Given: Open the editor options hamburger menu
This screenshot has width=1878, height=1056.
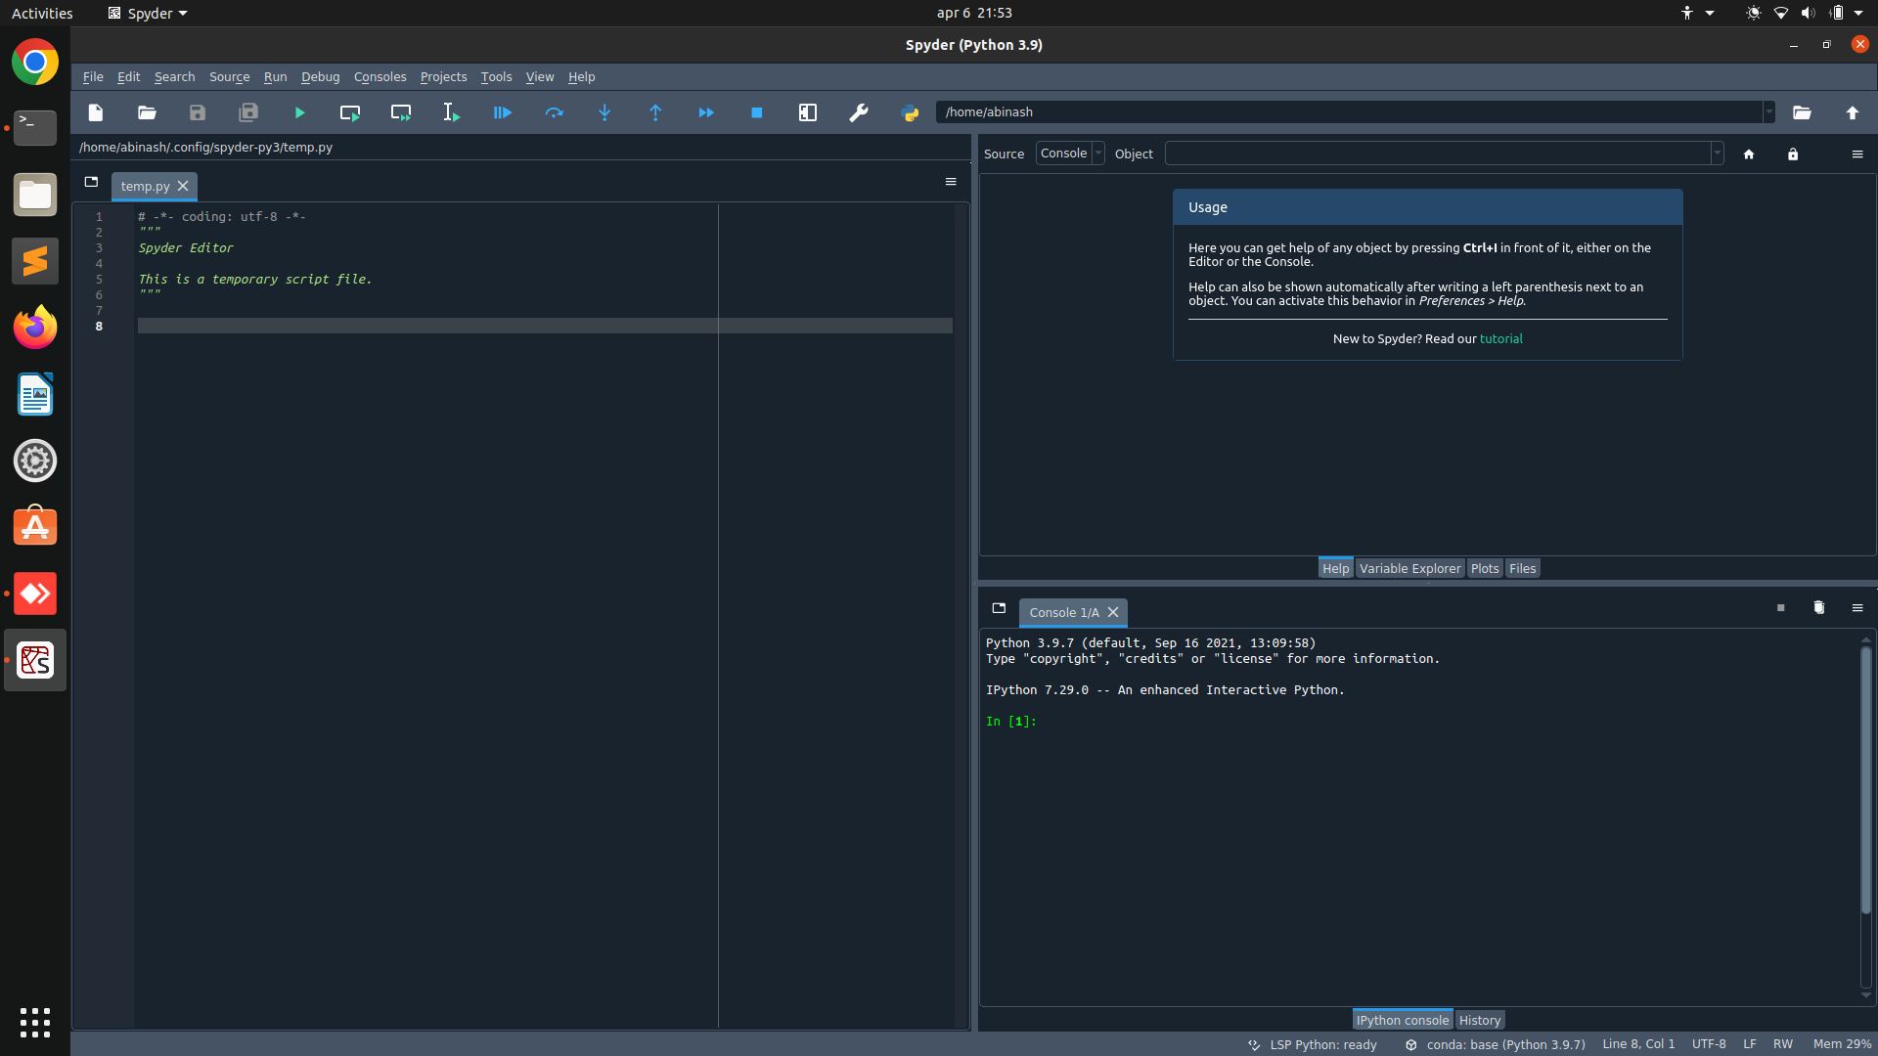Looking at the screenshot, I should point(951,181).
